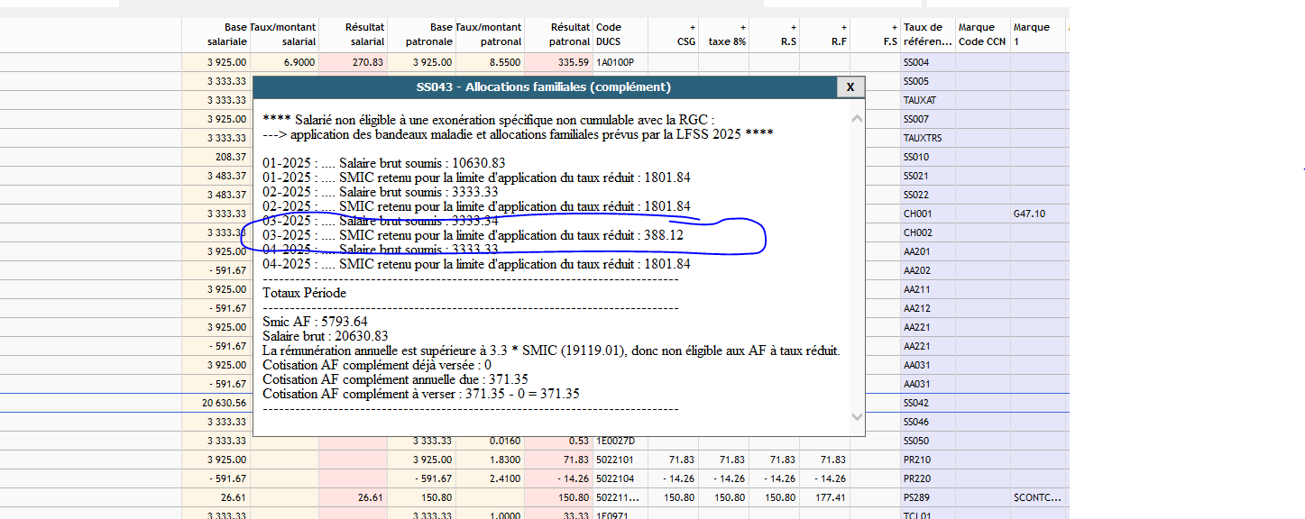The height and width of the screenshot is (519, 1305).
Task: Select the SS007 reference cell
Action: tap(928, 119)
